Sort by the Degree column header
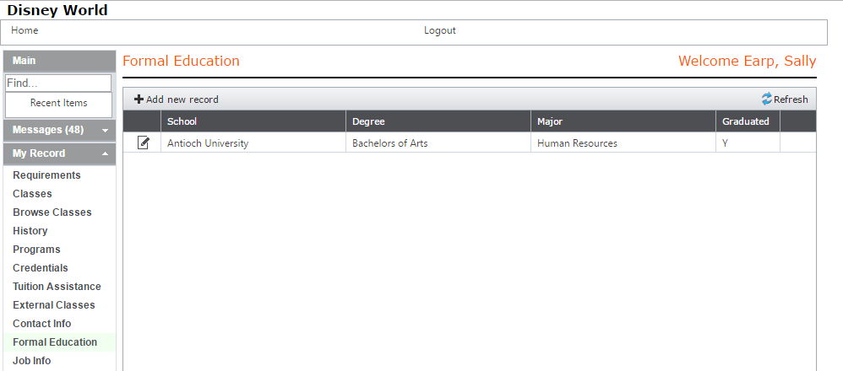The height and width of the screenshot is (371, 843). click(368, 121)
